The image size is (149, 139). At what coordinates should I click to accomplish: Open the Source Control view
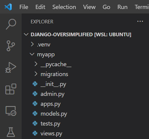coord(11,46)
